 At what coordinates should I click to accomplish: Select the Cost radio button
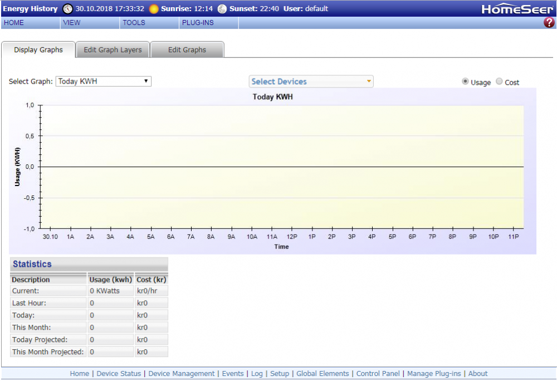pos(499,82)
